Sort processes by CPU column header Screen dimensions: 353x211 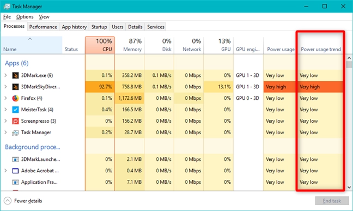(100, 45)
